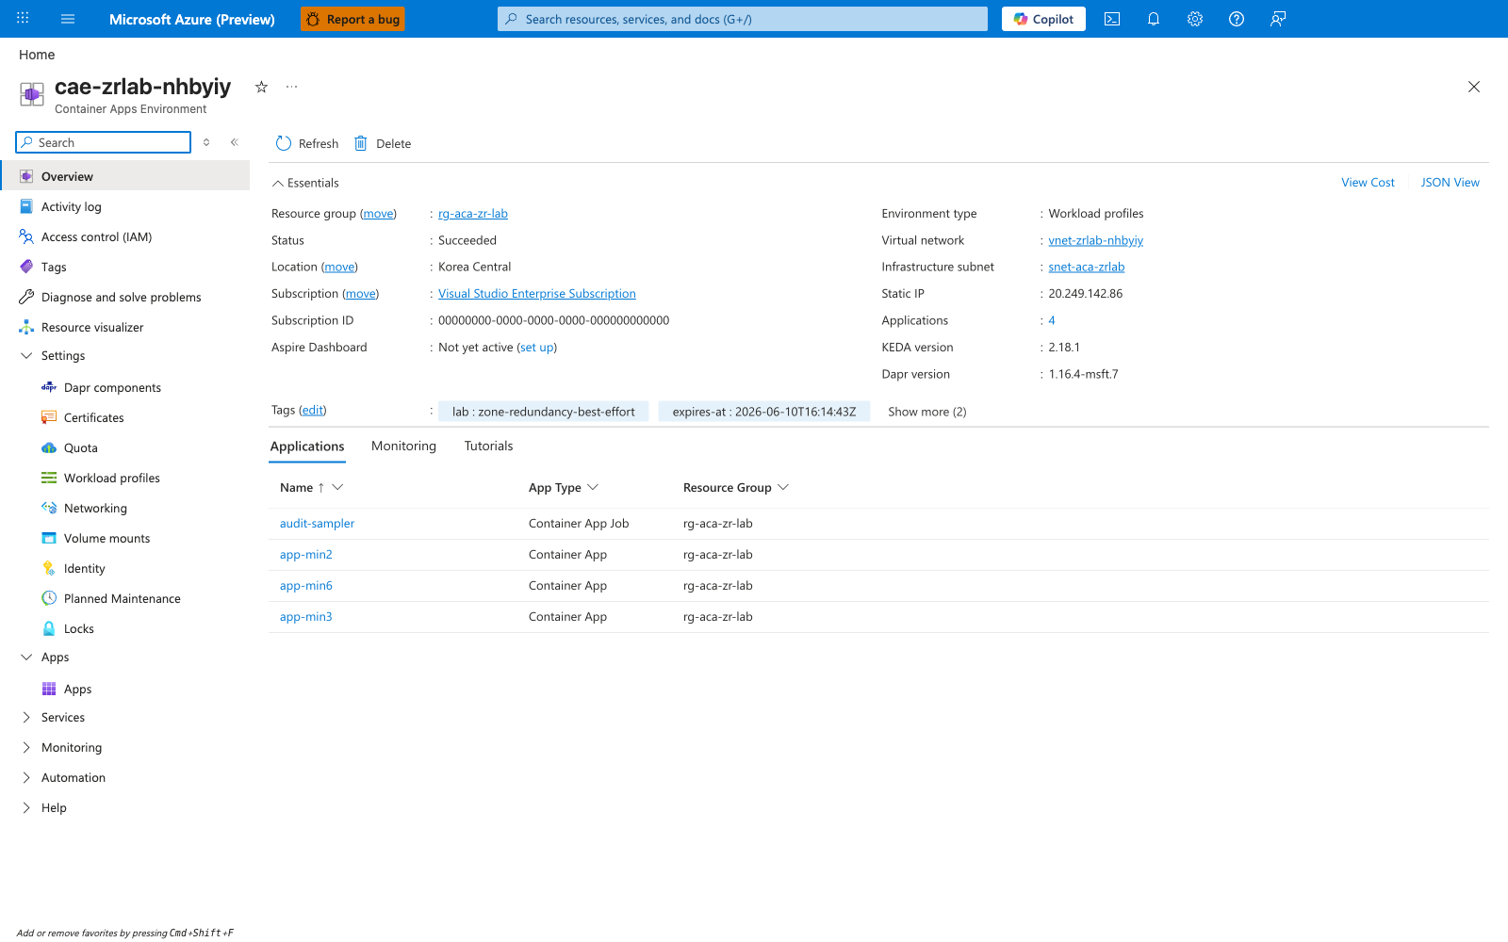Viewport: 1508px width, 942px height.
Task: Open JSON View link
Action: click(1450, 183)
